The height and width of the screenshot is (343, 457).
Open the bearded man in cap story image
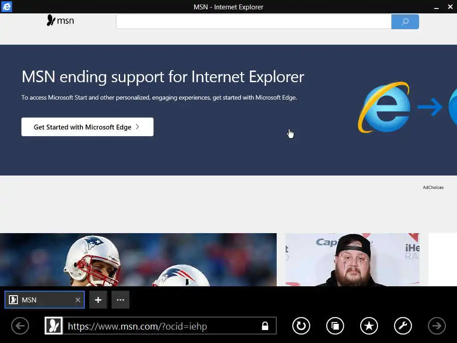(x=353, y=259)
